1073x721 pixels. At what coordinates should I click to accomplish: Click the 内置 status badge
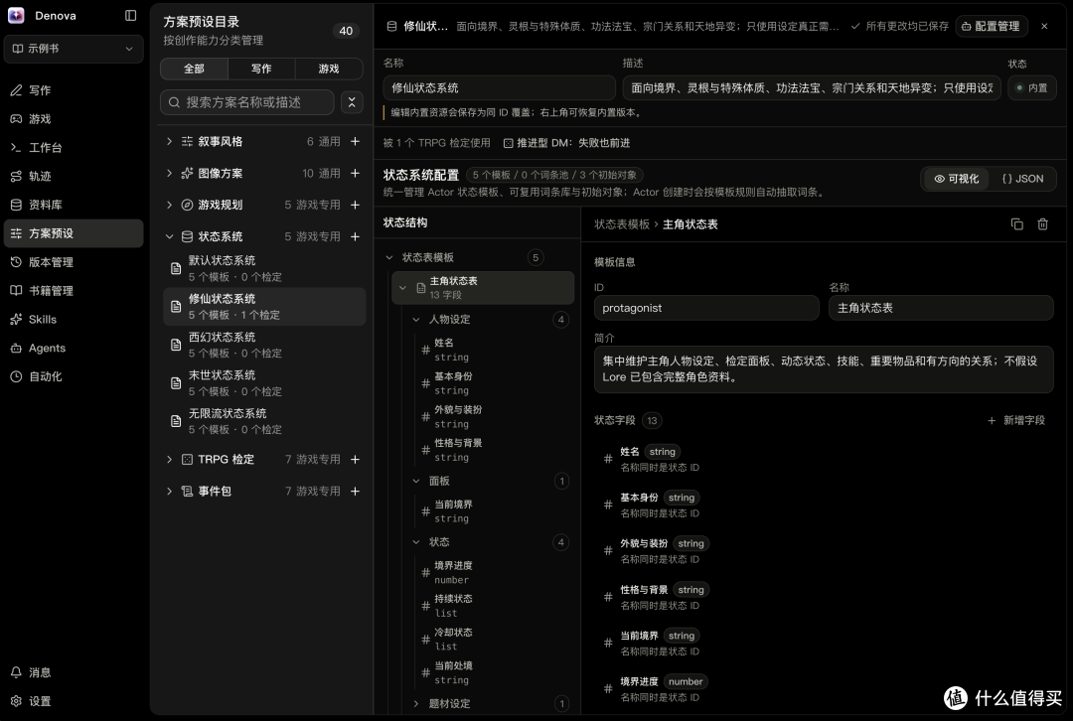pyautogui.click(x=1032, y=87)
